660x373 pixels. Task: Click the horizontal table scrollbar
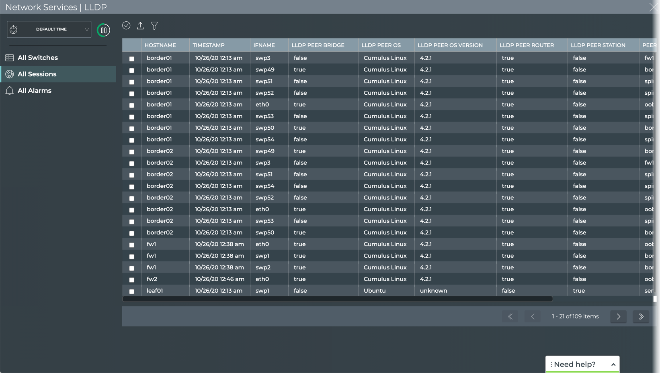[x=338, y=299]
